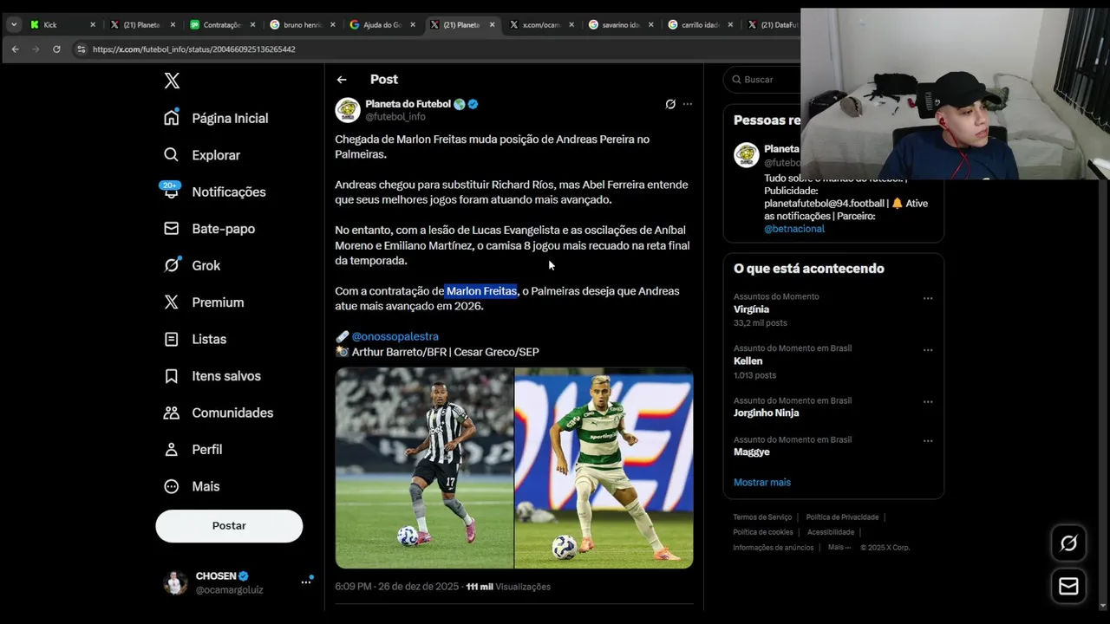Open Acessibilidade footer link

831,532
